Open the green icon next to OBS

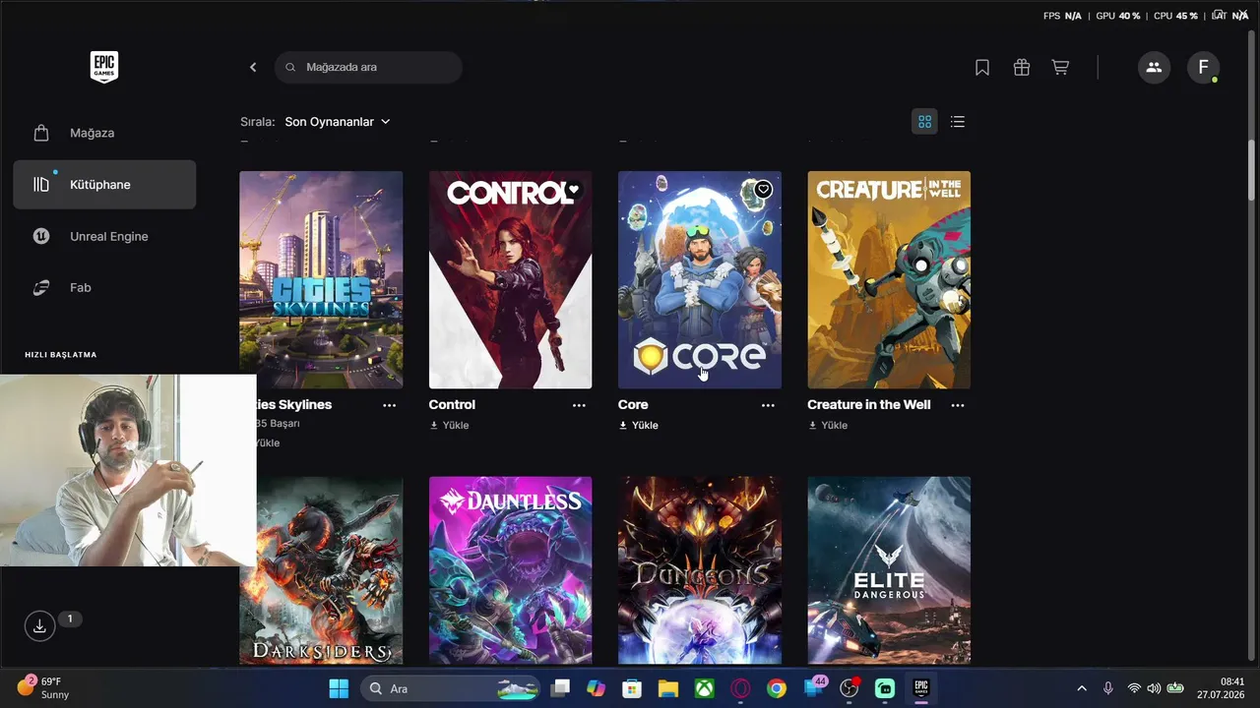coord(885,688)
